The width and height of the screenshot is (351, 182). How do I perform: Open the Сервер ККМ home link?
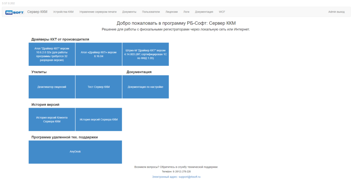37,12
